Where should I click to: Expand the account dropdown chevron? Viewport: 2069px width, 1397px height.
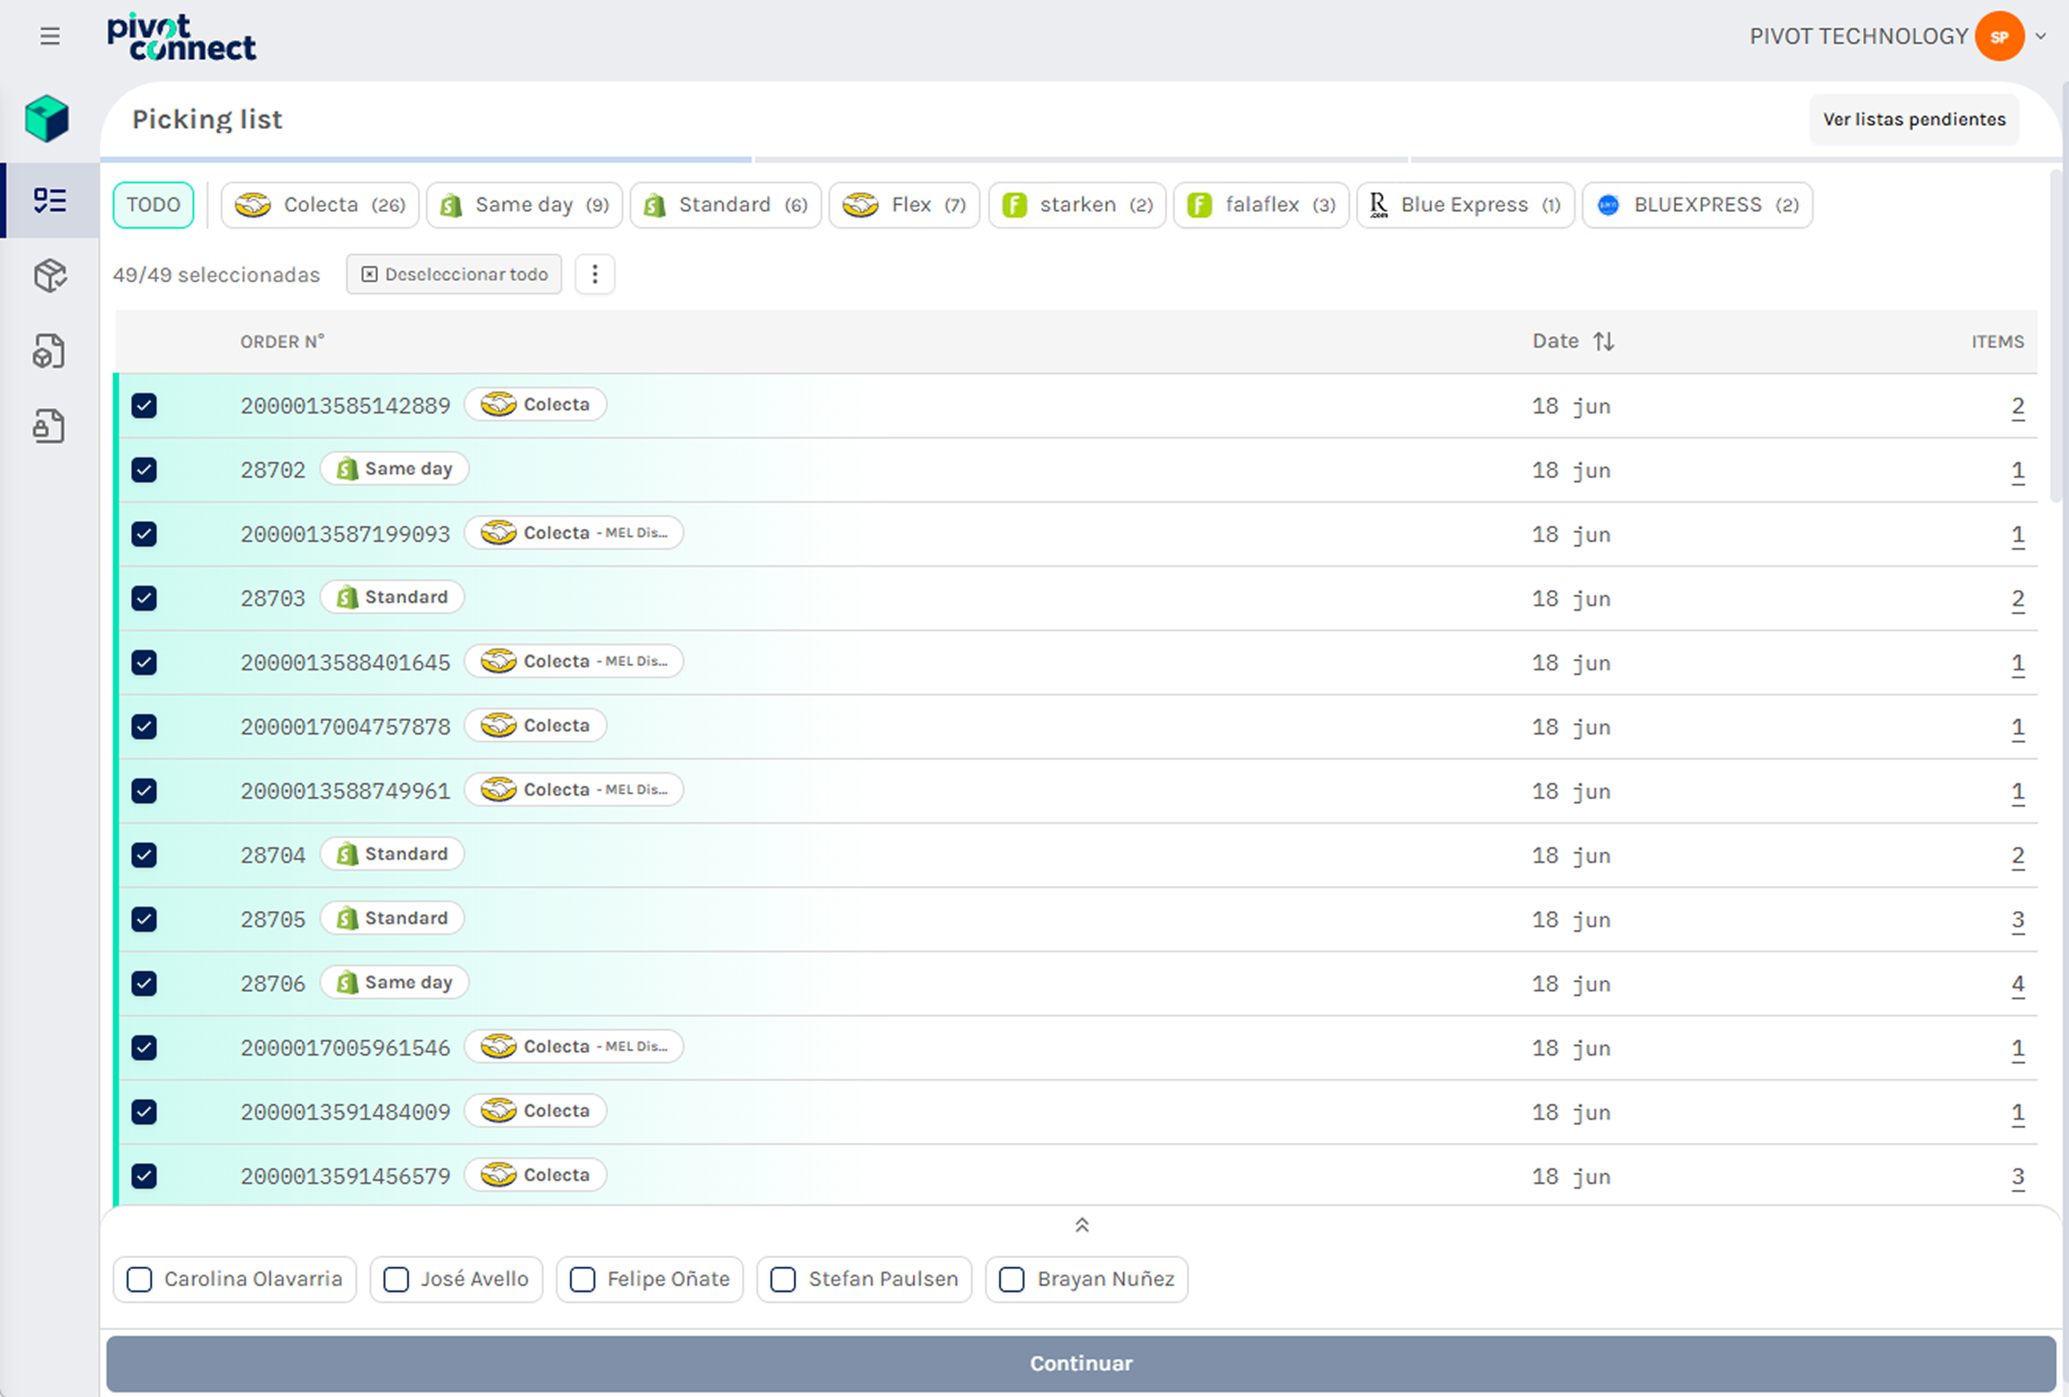[2042, 37]
